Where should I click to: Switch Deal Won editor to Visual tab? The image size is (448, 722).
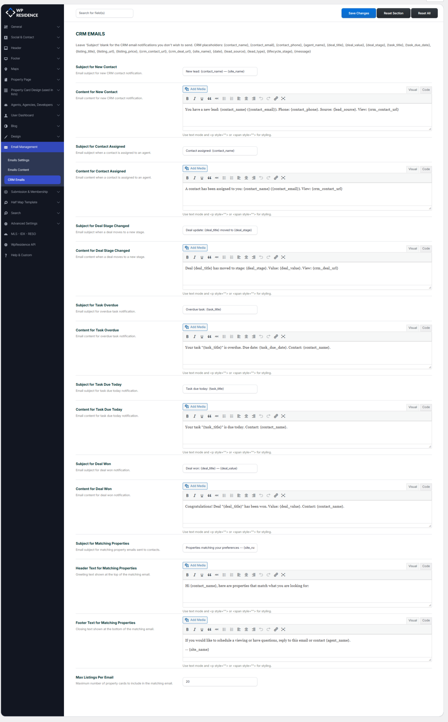click(x=412, y=487)
